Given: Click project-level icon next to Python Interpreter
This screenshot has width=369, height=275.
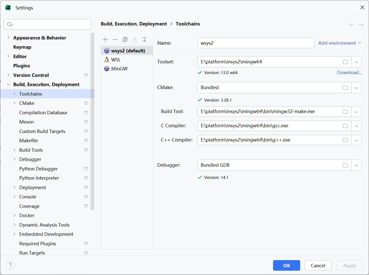Looking at the screenshot, I should pos(86,178).
